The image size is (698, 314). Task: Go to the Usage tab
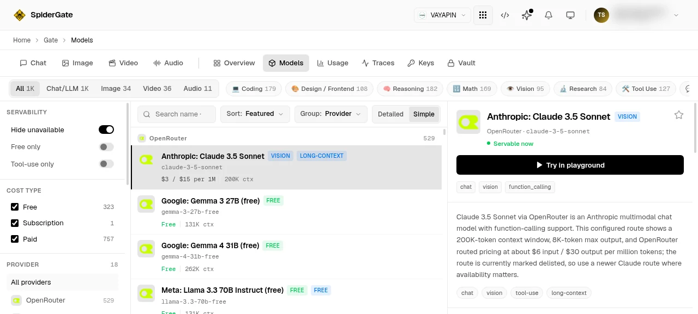[333, 63]
